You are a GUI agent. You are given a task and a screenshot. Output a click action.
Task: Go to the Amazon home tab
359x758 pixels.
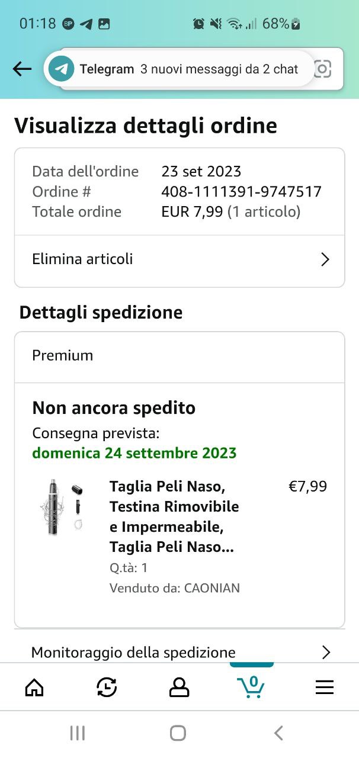coord(34,687)
